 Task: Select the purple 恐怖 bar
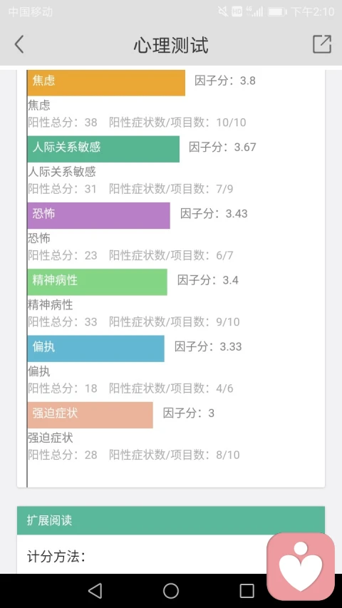[x=98, y=215]
